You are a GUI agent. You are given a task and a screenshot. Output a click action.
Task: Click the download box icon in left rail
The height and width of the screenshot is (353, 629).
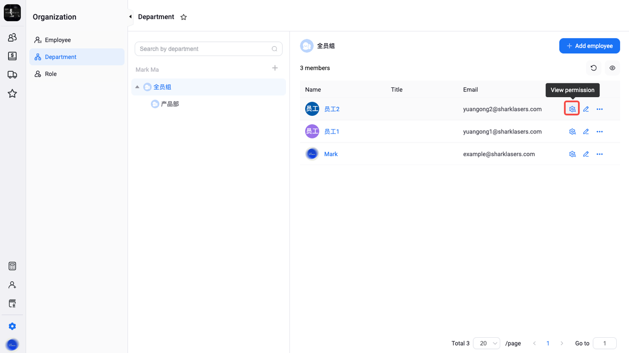pos(12,303)
